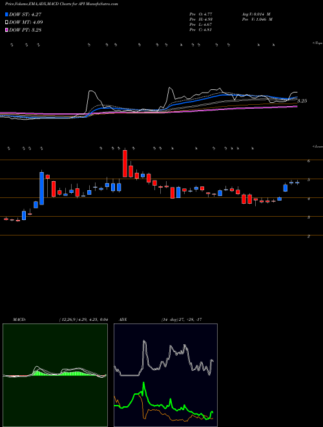
Task: Click the last blue candlestick at far right
Action: click(297, 182)
